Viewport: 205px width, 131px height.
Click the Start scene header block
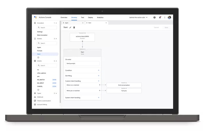pos(82,53)
